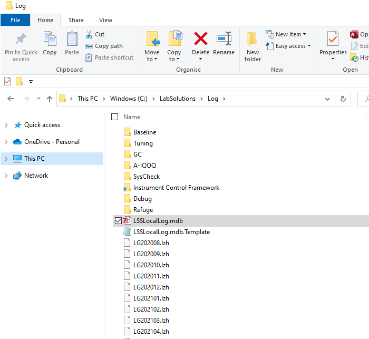Screen dimensions: 369x339
Task: Select the Tuning folder
Action: click(x=143, y=143)
